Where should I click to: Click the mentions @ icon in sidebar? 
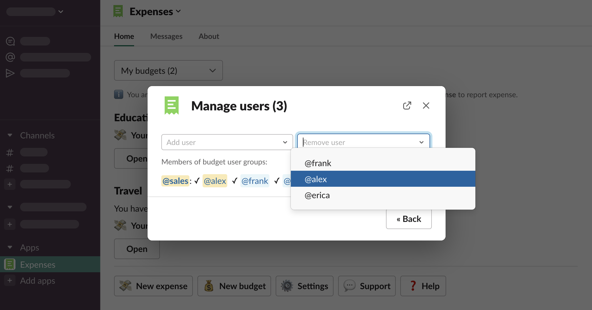coord(10,57)
